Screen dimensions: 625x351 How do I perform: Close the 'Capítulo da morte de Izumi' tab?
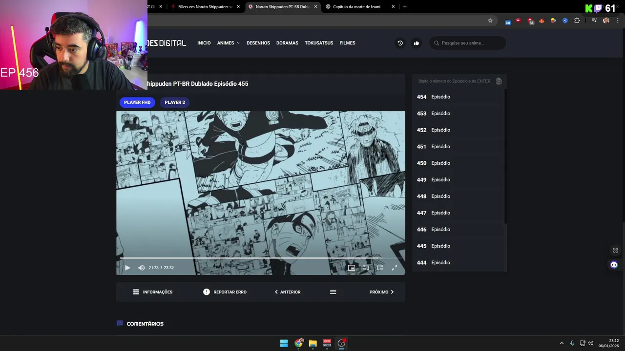(x=393, y=7)
